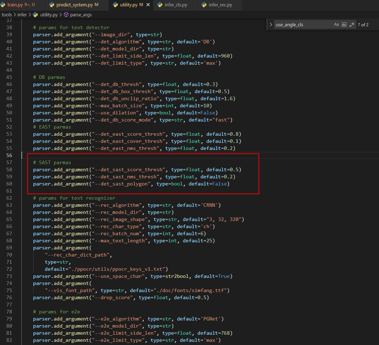Click line number 57 in the gutter
This screenshot has width=379, height=345.
[10, 162]
